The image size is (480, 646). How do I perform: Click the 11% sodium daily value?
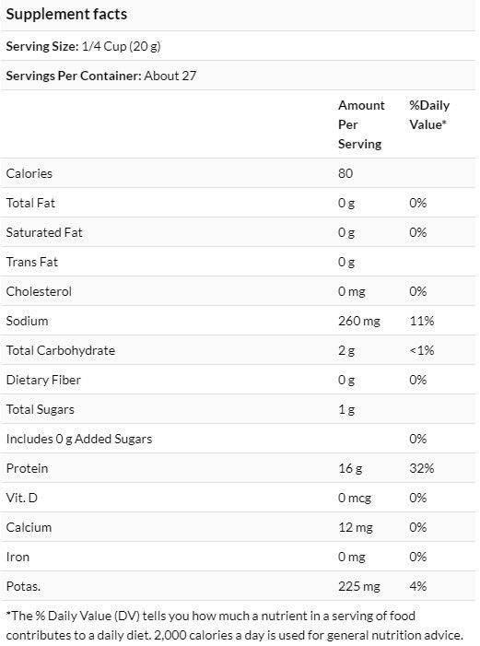tap(421, 321)
